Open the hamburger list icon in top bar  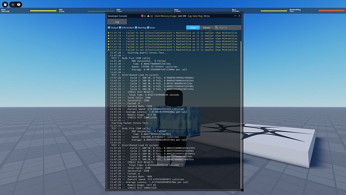point(13,5)
